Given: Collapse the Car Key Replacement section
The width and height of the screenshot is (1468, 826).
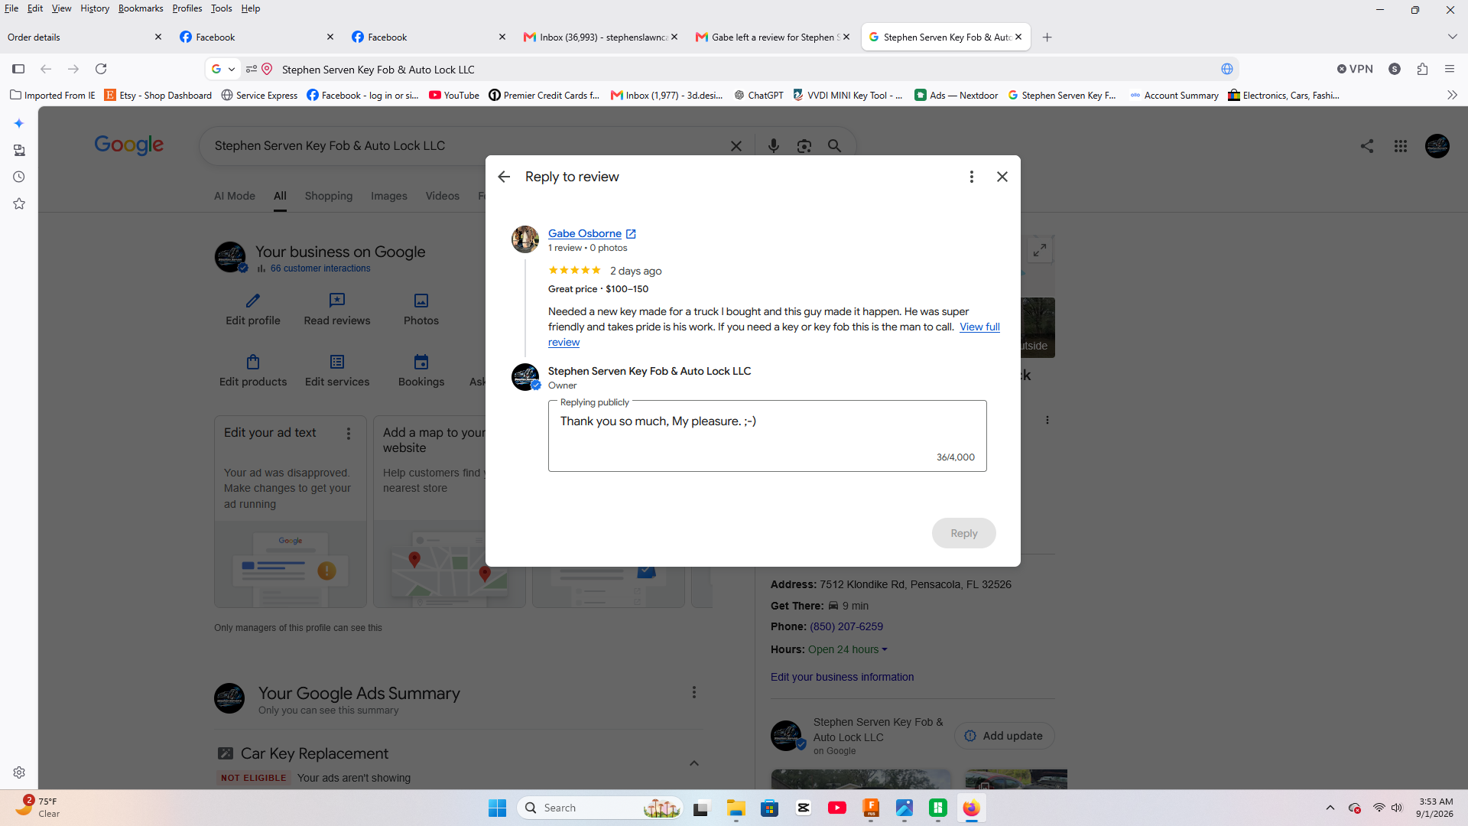Looking at the screenshot, I should (x=694, y=763).
